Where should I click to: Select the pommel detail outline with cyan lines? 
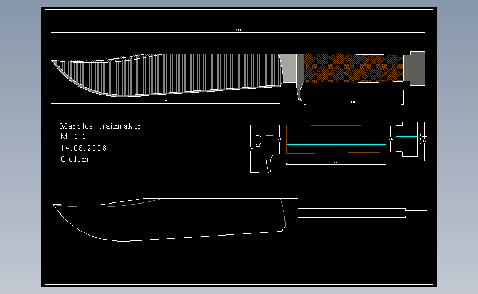407,140
